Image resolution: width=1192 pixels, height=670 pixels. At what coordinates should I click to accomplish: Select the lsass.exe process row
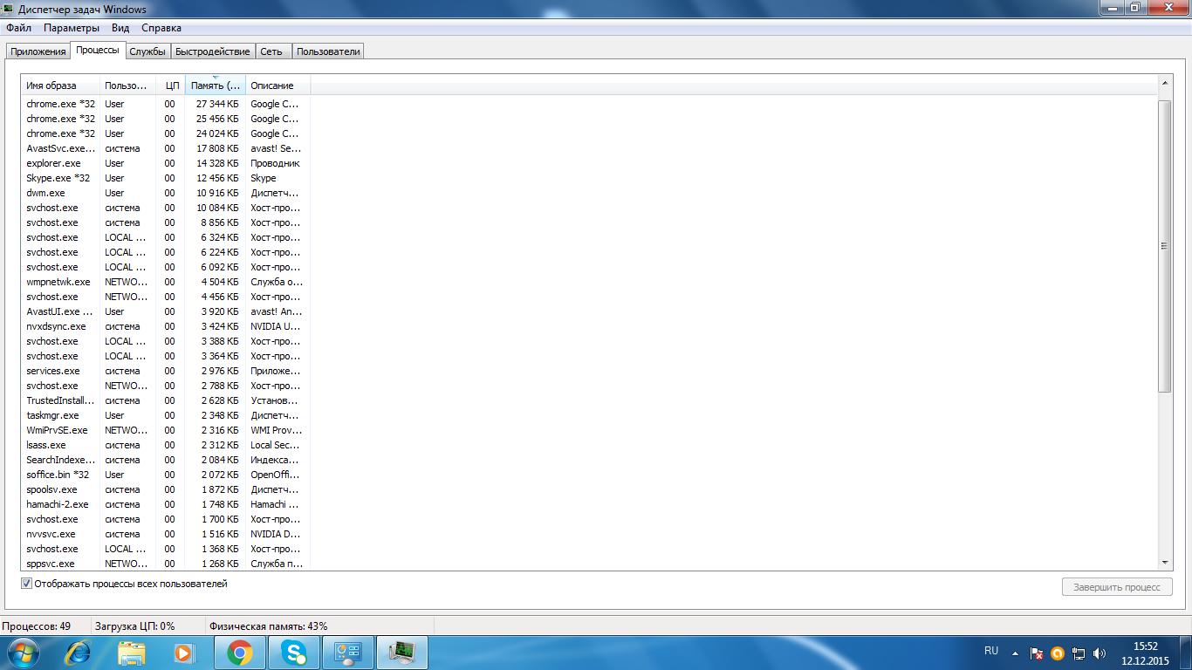tap(166, 445)
